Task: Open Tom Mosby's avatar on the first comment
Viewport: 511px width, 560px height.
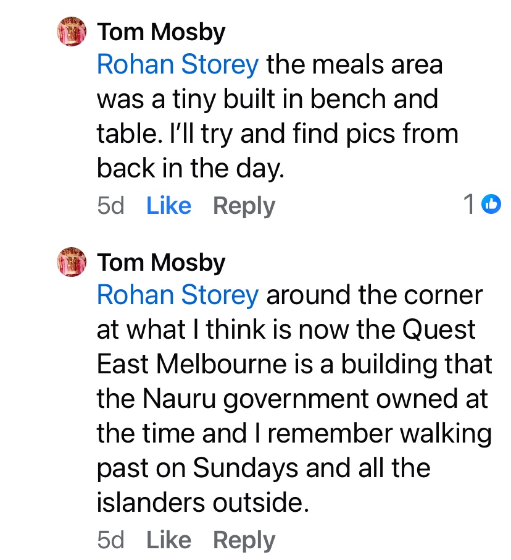Action: tap(72, 31)
